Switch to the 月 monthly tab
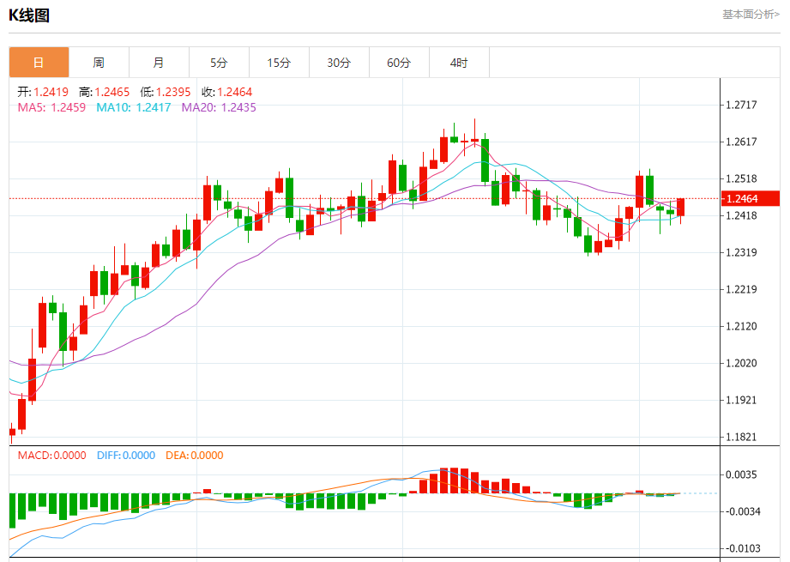790x562 pixels. 159,63
